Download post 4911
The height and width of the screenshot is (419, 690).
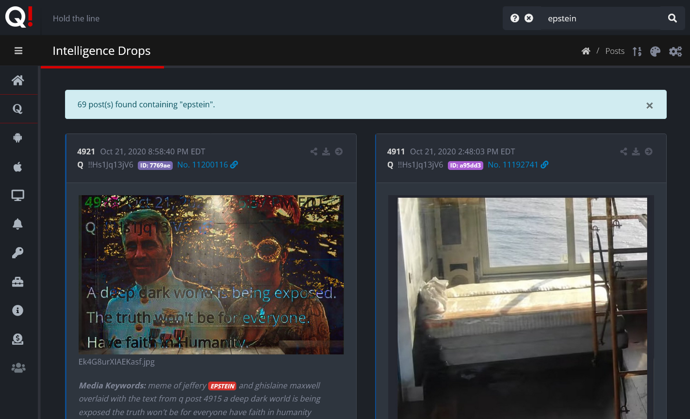tap(636, 151)
